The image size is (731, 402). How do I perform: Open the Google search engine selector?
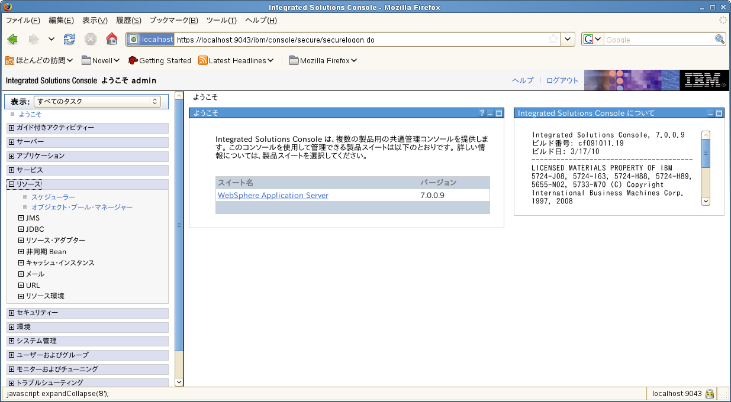coord(592,40)
